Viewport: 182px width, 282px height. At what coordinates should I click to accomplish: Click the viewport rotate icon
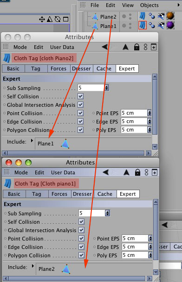pyautogui.click(x=58, y=19)
